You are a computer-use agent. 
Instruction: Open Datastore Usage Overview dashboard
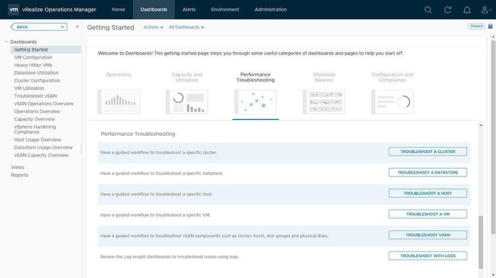pos(44,147)
